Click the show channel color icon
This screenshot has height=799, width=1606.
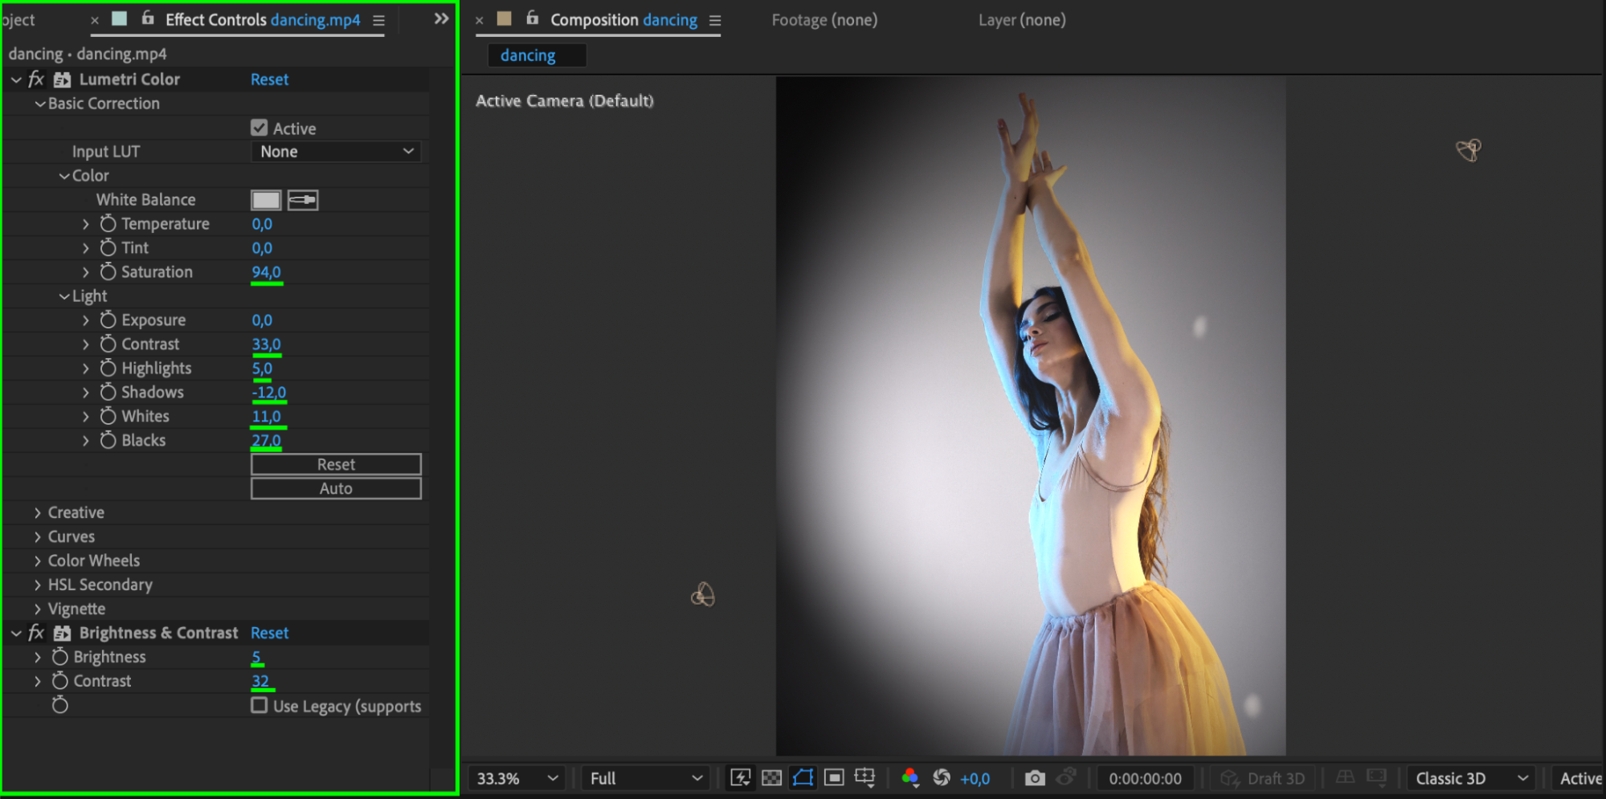[x=909, y=777]
